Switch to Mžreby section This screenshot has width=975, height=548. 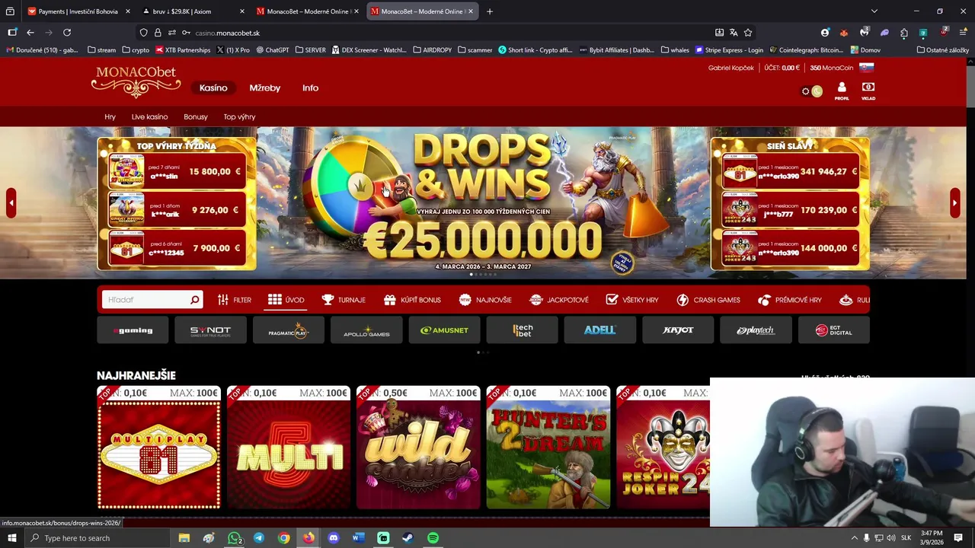click(265, 88)
